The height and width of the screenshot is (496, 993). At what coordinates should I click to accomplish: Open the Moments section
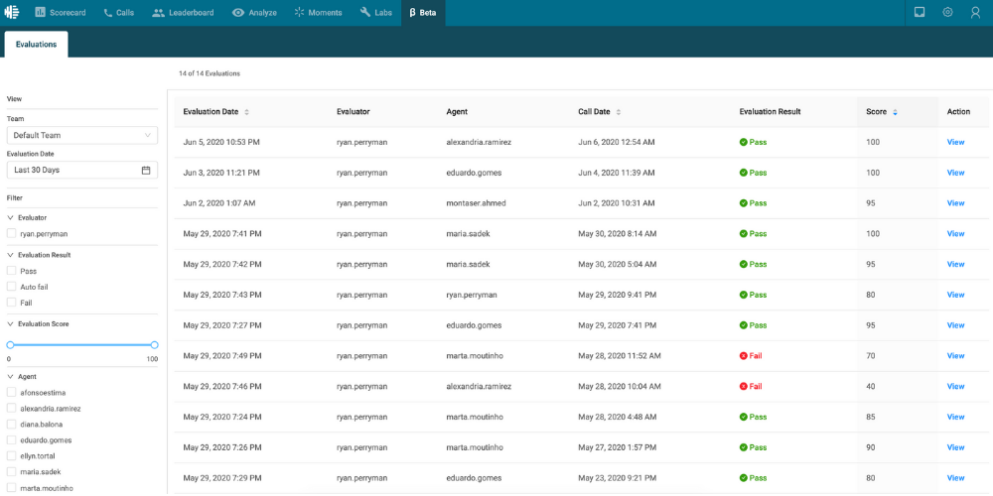318,13
